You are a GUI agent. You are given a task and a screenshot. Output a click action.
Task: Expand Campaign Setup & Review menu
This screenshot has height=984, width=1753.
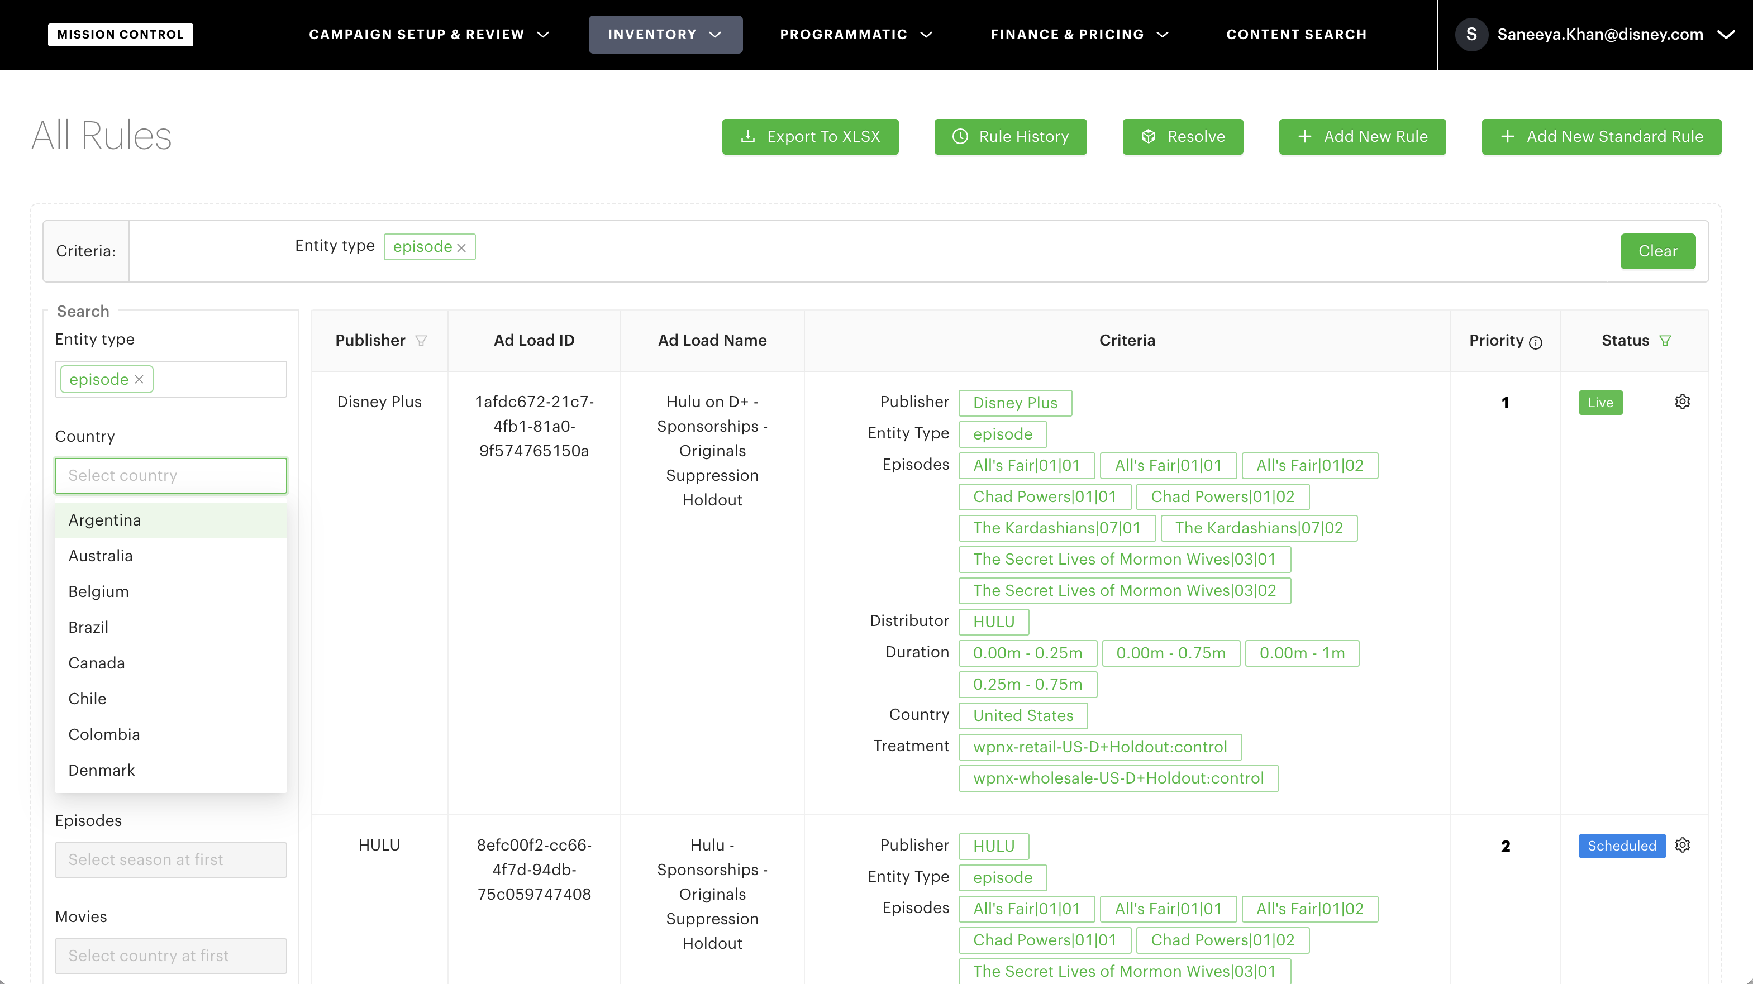[x=428, y=35]
